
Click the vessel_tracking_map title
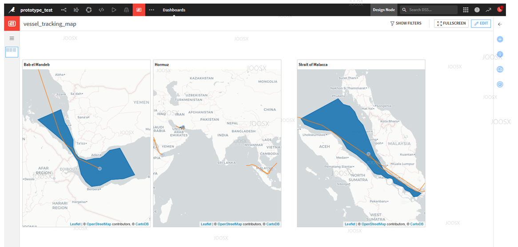tap(50, 24)
